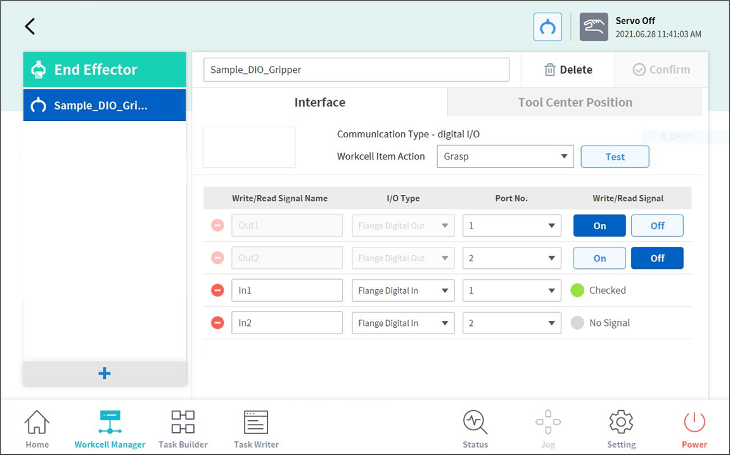Open I/O Type dropdown for In1
The height and width of the screenshot is (455, 730).
coord(403,290)
